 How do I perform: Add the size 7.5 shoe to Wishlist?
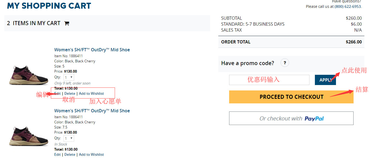coord(91,155)
